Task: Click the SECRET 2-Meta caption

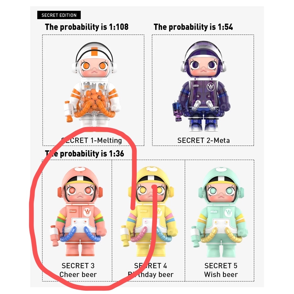Action: click(203, 140)
